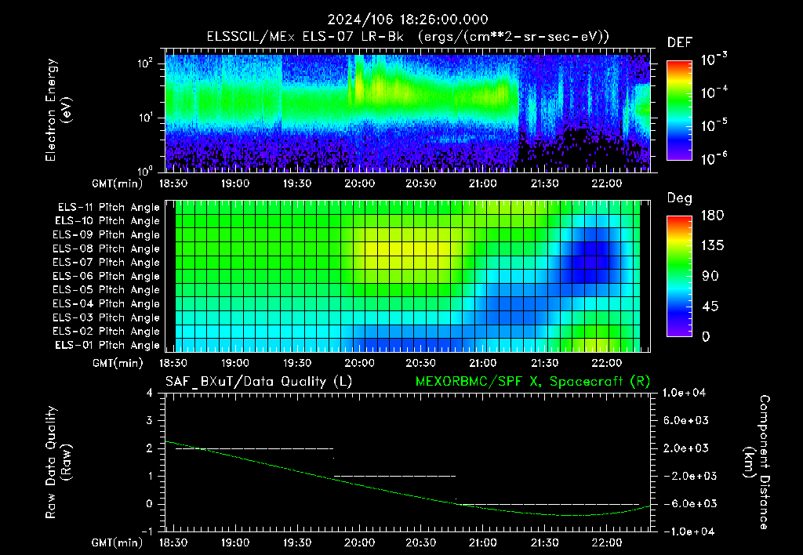Click the ELS-03 Pitch Angle row label
The width and height of the screenshot is (803, 555).
(107, 317)
